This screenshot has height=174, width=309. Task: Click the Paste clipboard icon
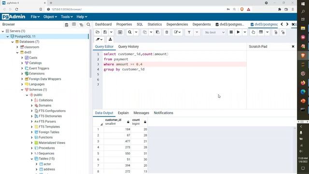coord(158,32)
